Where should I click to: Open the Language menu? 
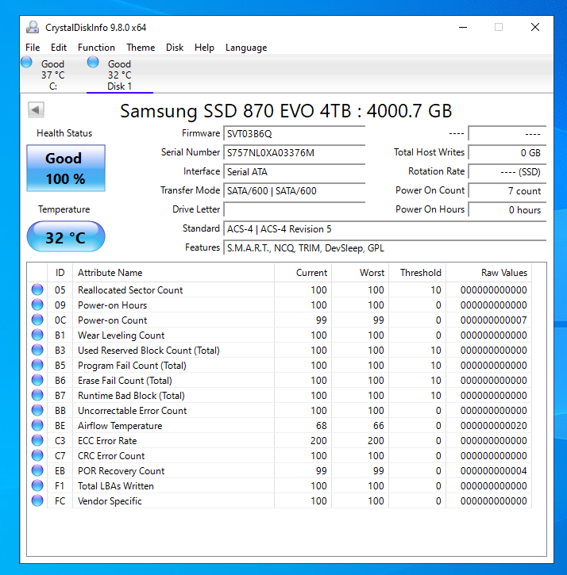coord(246,48)
